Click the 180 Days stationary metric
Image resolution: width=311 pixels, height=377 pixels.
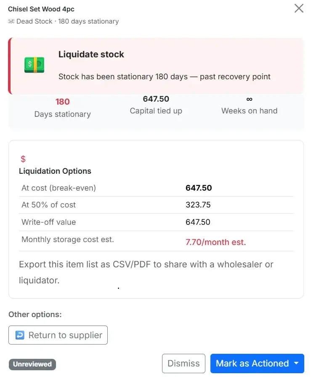click(x=63, y=108)
